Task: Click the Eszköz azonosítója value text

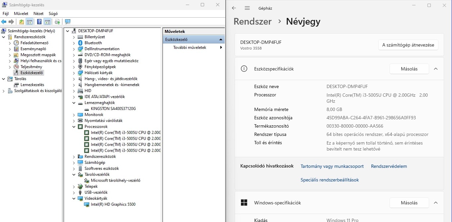Action: 371,118
